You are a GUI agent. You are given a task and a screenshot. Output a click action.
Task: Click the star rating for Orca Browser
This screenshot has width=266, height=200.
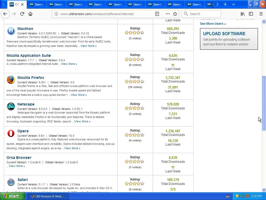tap(135, 161)
